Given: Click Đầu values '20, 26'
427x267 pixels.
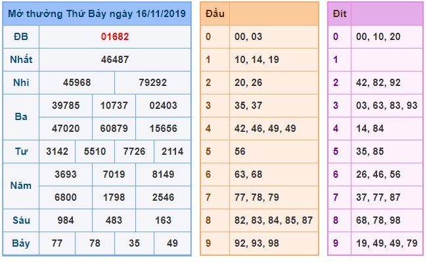Looking at the screenshot, I should (248, 83).
